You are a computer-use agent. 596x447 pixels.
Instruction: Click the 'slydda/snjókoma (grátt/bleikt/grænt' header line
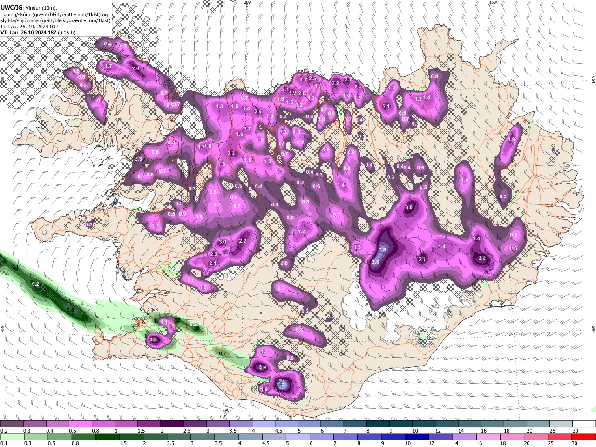point(55,20)
